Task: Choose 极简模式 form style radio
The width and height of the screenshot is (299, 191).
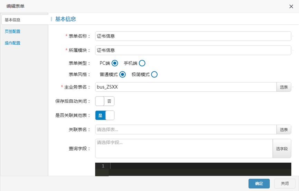Action: pos(154,74)
